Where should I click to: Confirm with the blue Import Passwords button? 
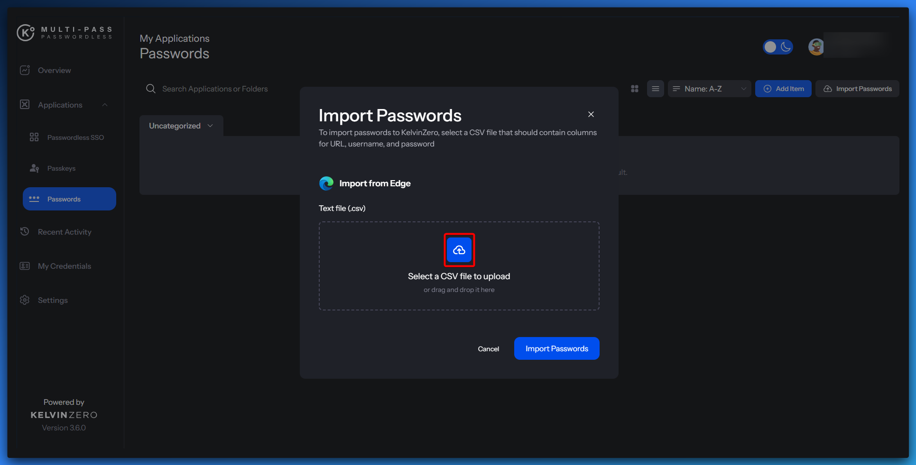(x=556, y=348)
